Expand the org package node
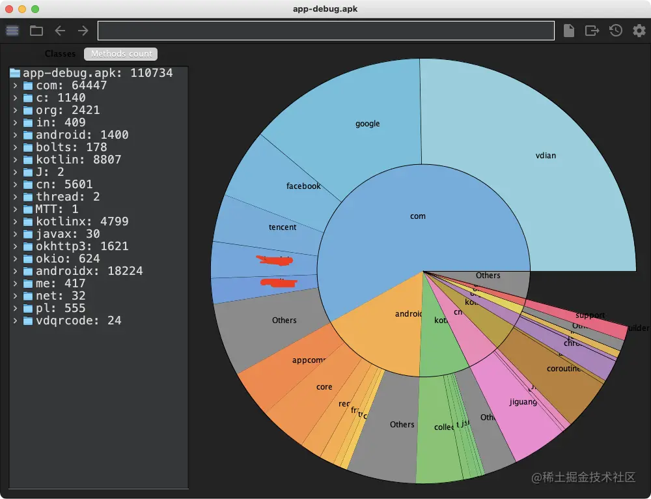Image resolution: width=651 pixels, height=499 pixels. (15, 111)
